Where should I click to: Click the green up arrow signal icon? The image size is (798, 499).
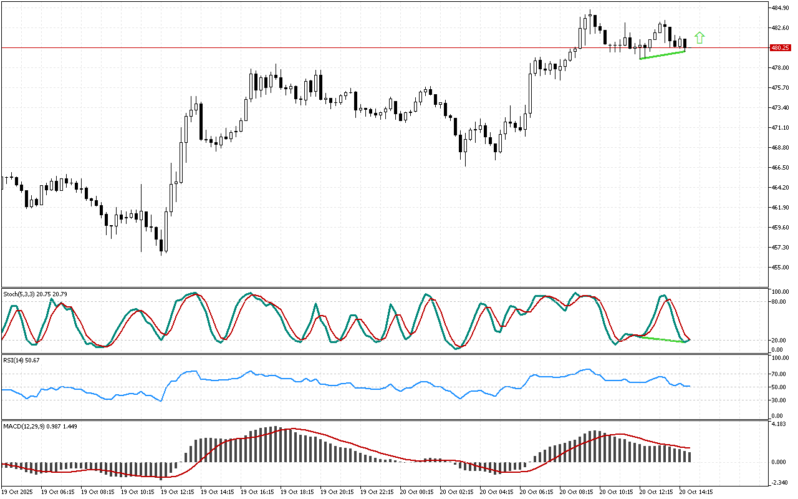tap(699, 38)
